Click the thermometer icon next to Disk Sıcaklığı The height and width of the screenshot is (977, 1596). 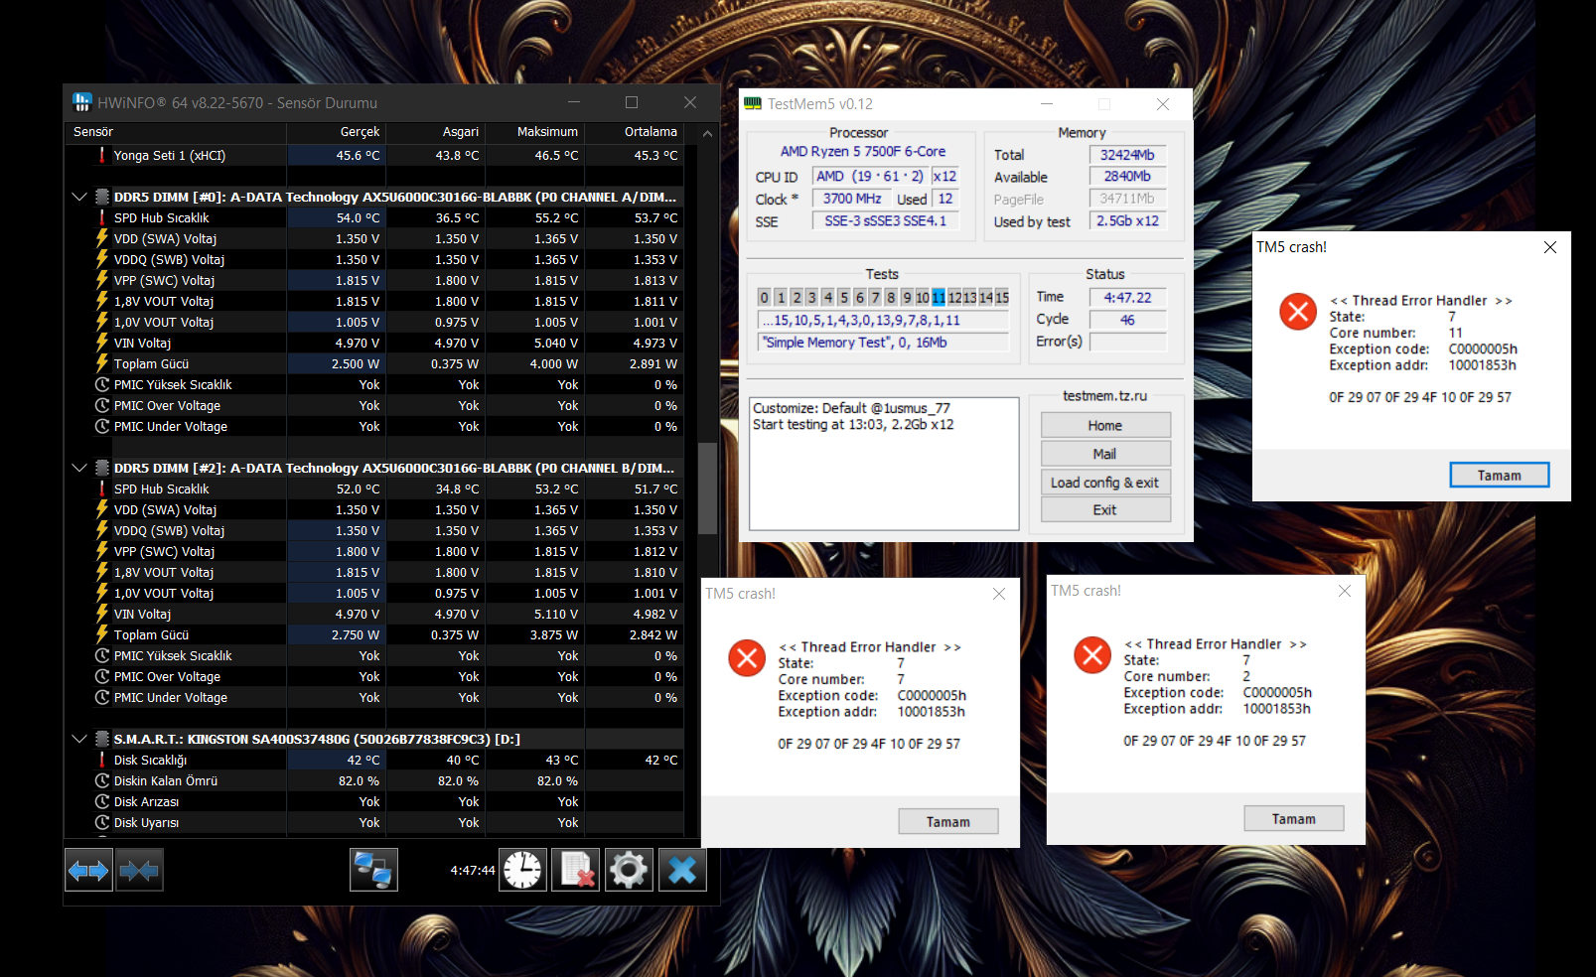[101, 760]
